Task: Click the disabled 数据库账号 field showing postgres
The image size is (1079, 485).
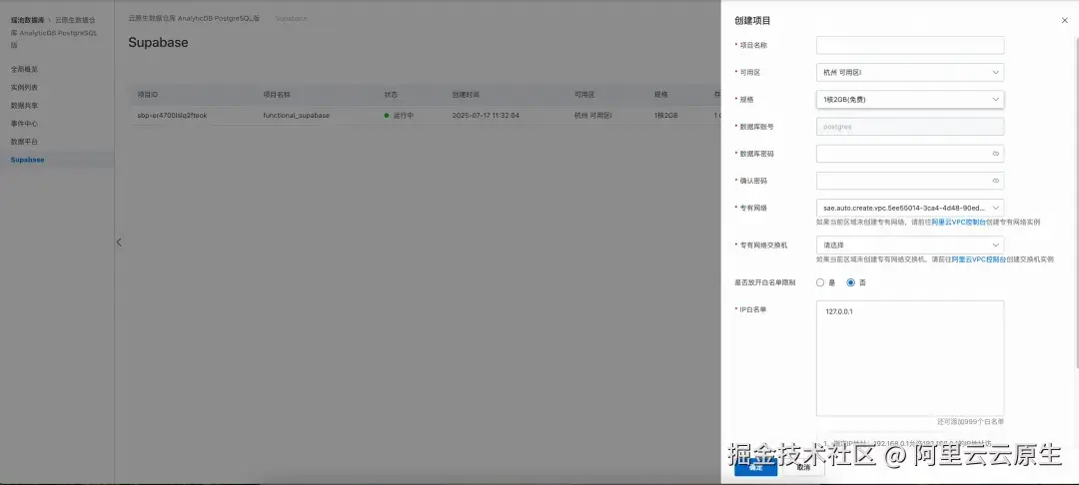Action: (910, 127)
